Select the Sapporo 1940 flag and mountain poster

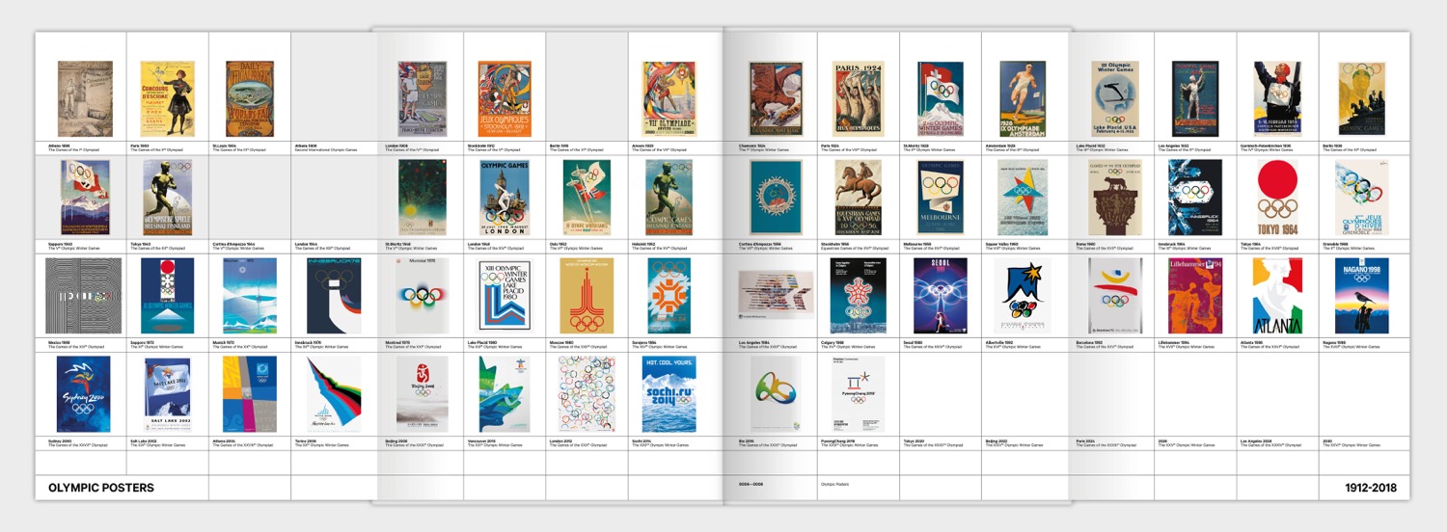click(85, 198)
